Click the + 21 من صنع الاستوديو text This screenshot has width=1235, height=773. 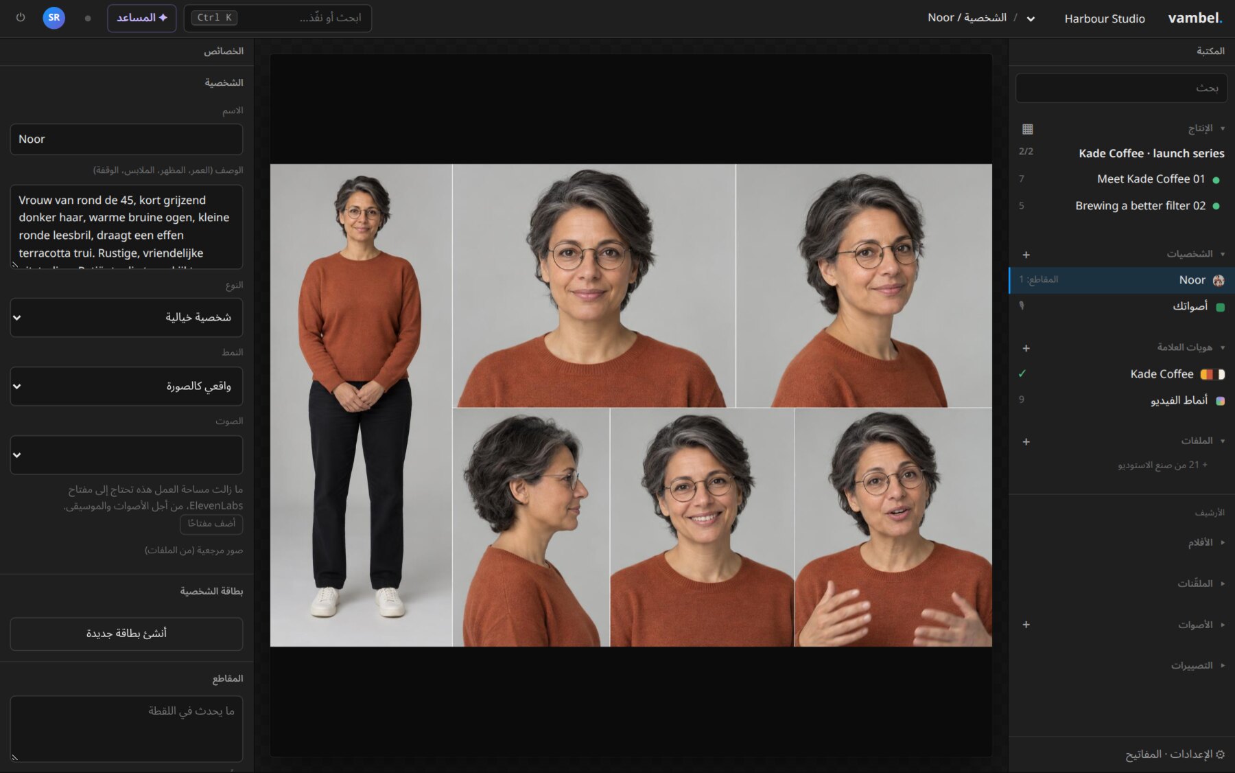[x=1162, y=465]
